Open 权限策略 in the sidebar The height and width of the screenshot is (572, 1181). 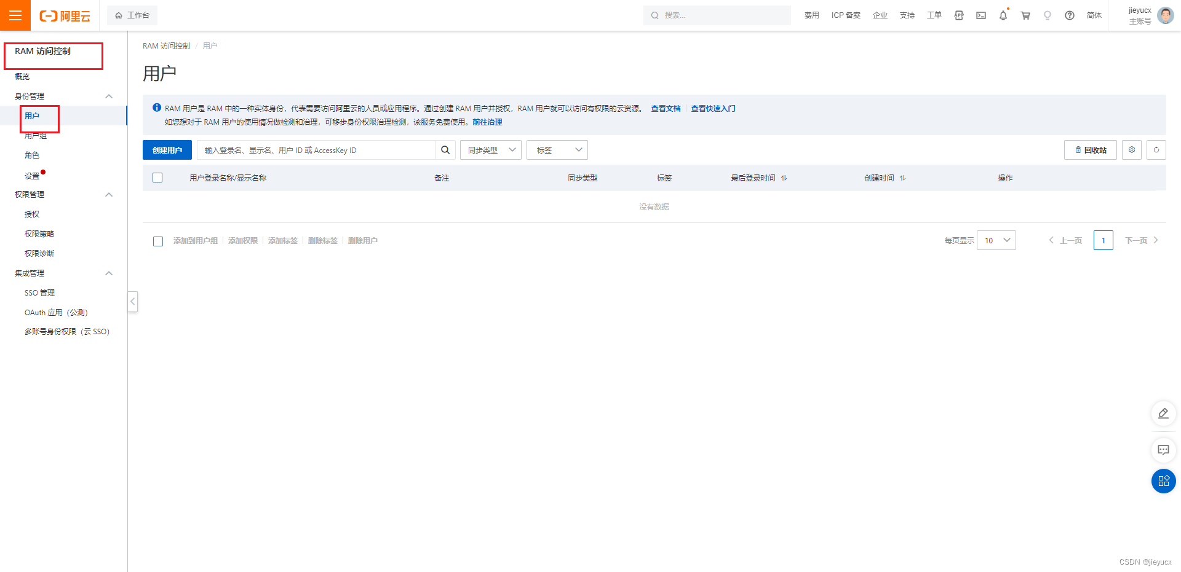39,234
